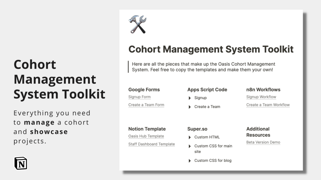Click the Custom HTML toggle text
The height and width of the screenshot is (180, 321).
click(x=207, y=137)
